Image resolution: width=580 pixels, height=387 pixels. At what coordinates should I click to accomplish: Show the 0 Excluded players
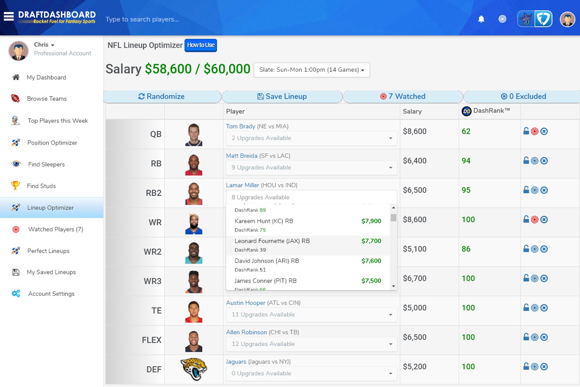523,96
